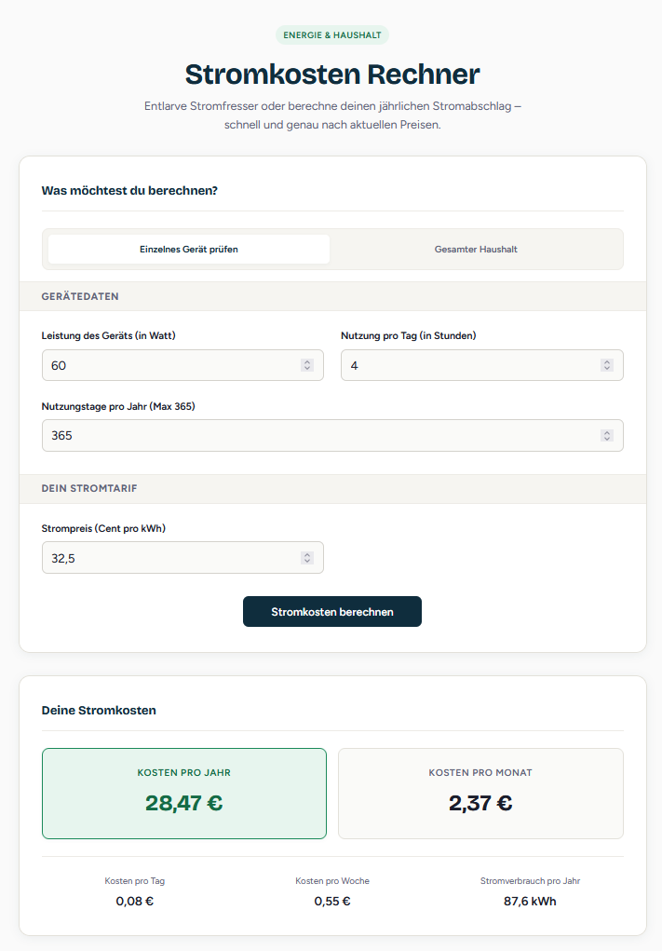Increase the Leistung des Geräts watt value
This screenshot has width=662, height=951.
pyautogui.click(x=307, y=362)
